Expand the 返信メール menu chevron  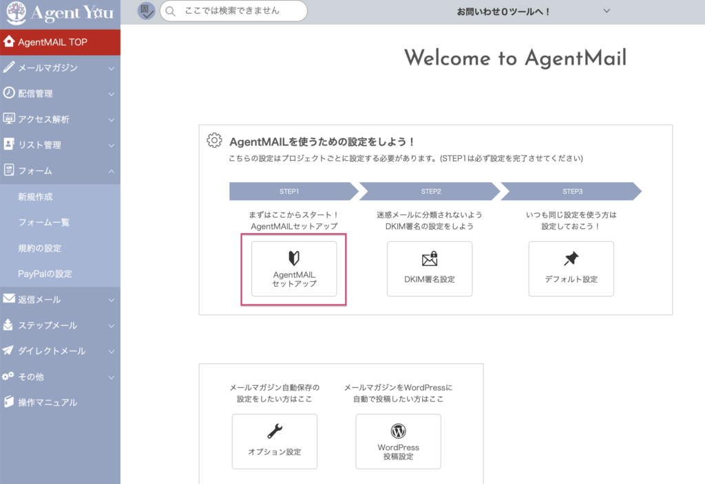[112, 300]
